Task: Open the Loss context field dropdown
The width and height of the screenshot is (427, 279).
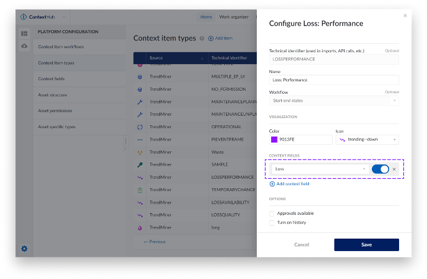Action: click(320, 169)
